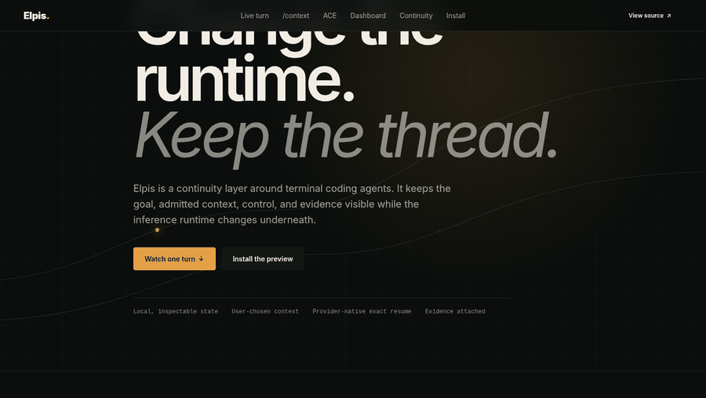Go to the /context section
This screenshot has height=398, width=706.
(296, 16)
